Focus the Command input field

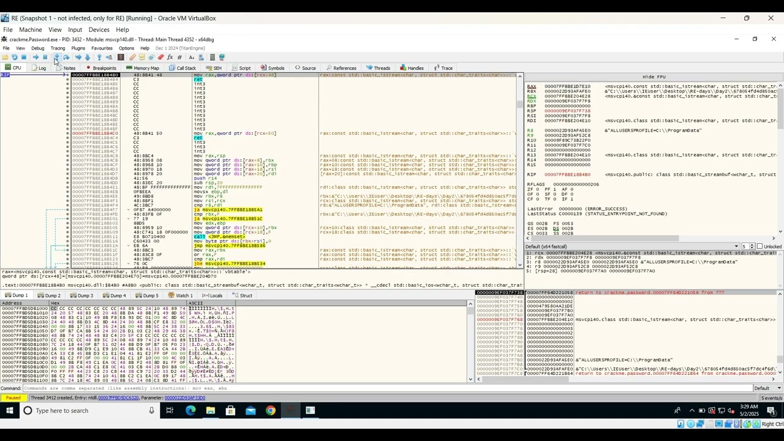pos(387,388)
